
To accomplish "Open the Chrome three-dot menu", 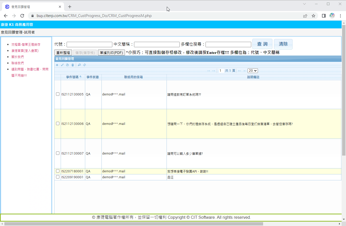I will 340,16.
